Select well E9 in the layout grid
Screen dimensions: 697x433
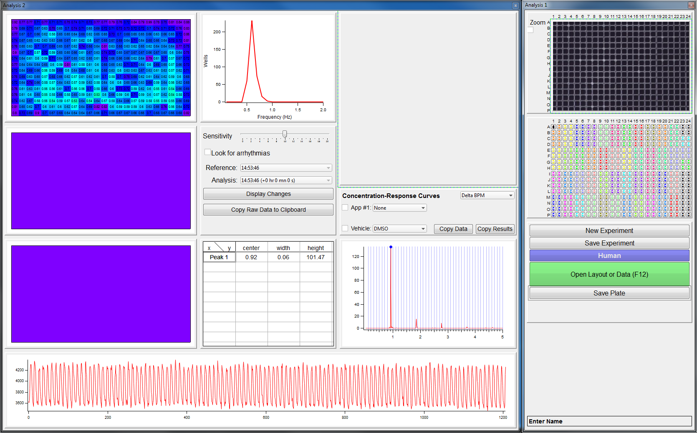pyautogui.click(x=600, y=150)
